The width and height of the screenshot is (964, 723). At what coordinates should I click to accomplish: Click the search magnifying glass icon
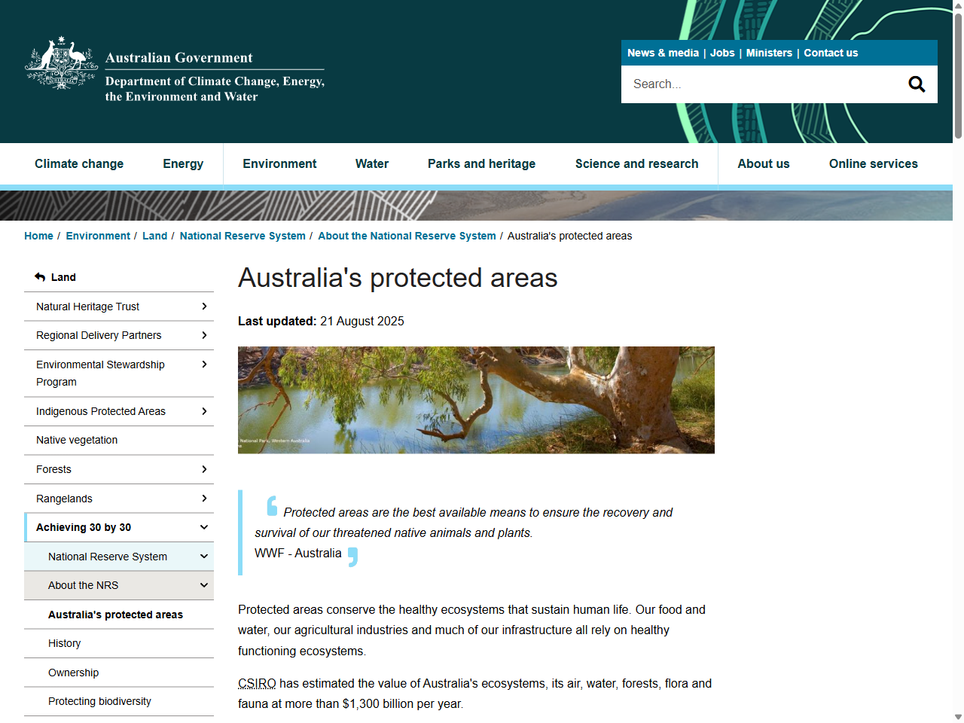click(917, 84)
